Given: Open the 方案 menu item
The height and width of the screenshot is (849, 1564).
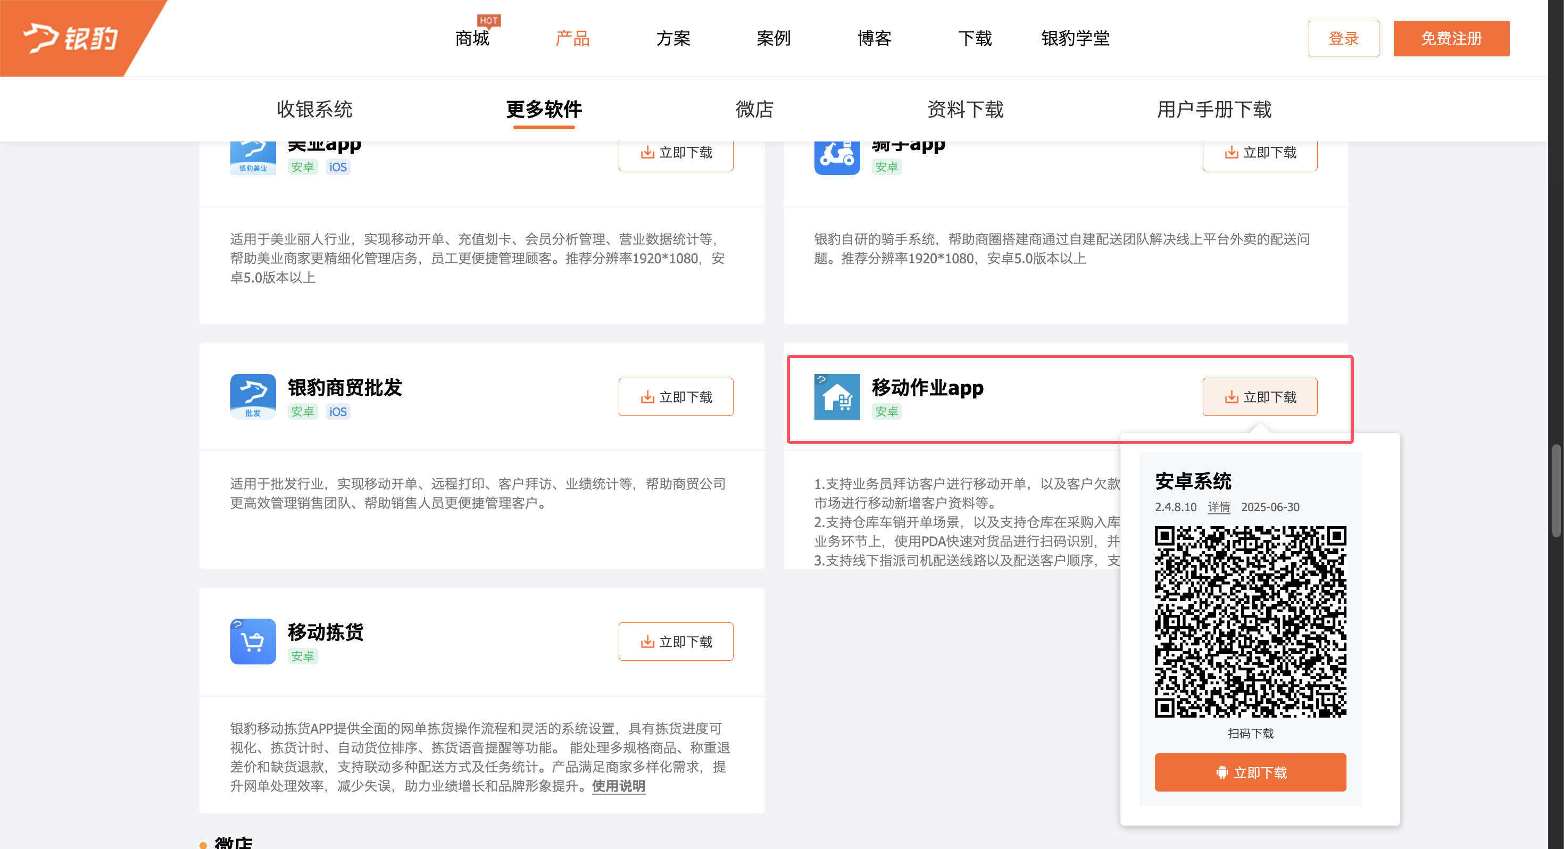Looking at the screenshot, I should point(673,38).
